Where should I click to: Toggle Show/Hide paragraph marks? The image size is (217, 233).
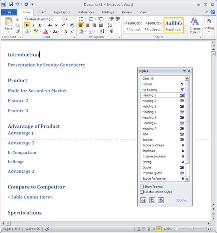coord(111,31)
